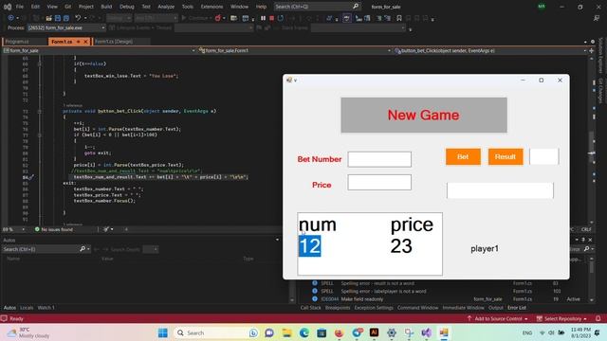Viewport: 607px width, 341px height.
Task: Click the navigate backward icon
Action: pos(10,18)
